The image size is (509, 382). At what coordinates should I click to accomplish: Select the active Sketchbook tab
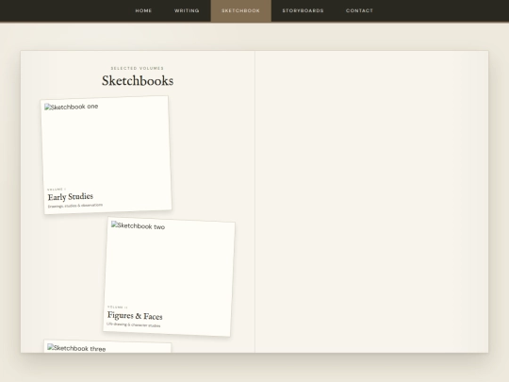point(241,10)
